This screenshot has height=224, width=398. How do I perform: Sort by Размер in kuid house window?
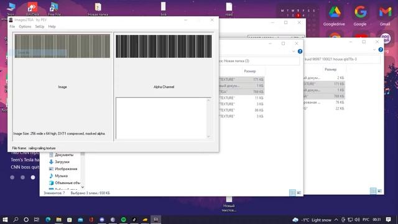[x=330, y=69]
